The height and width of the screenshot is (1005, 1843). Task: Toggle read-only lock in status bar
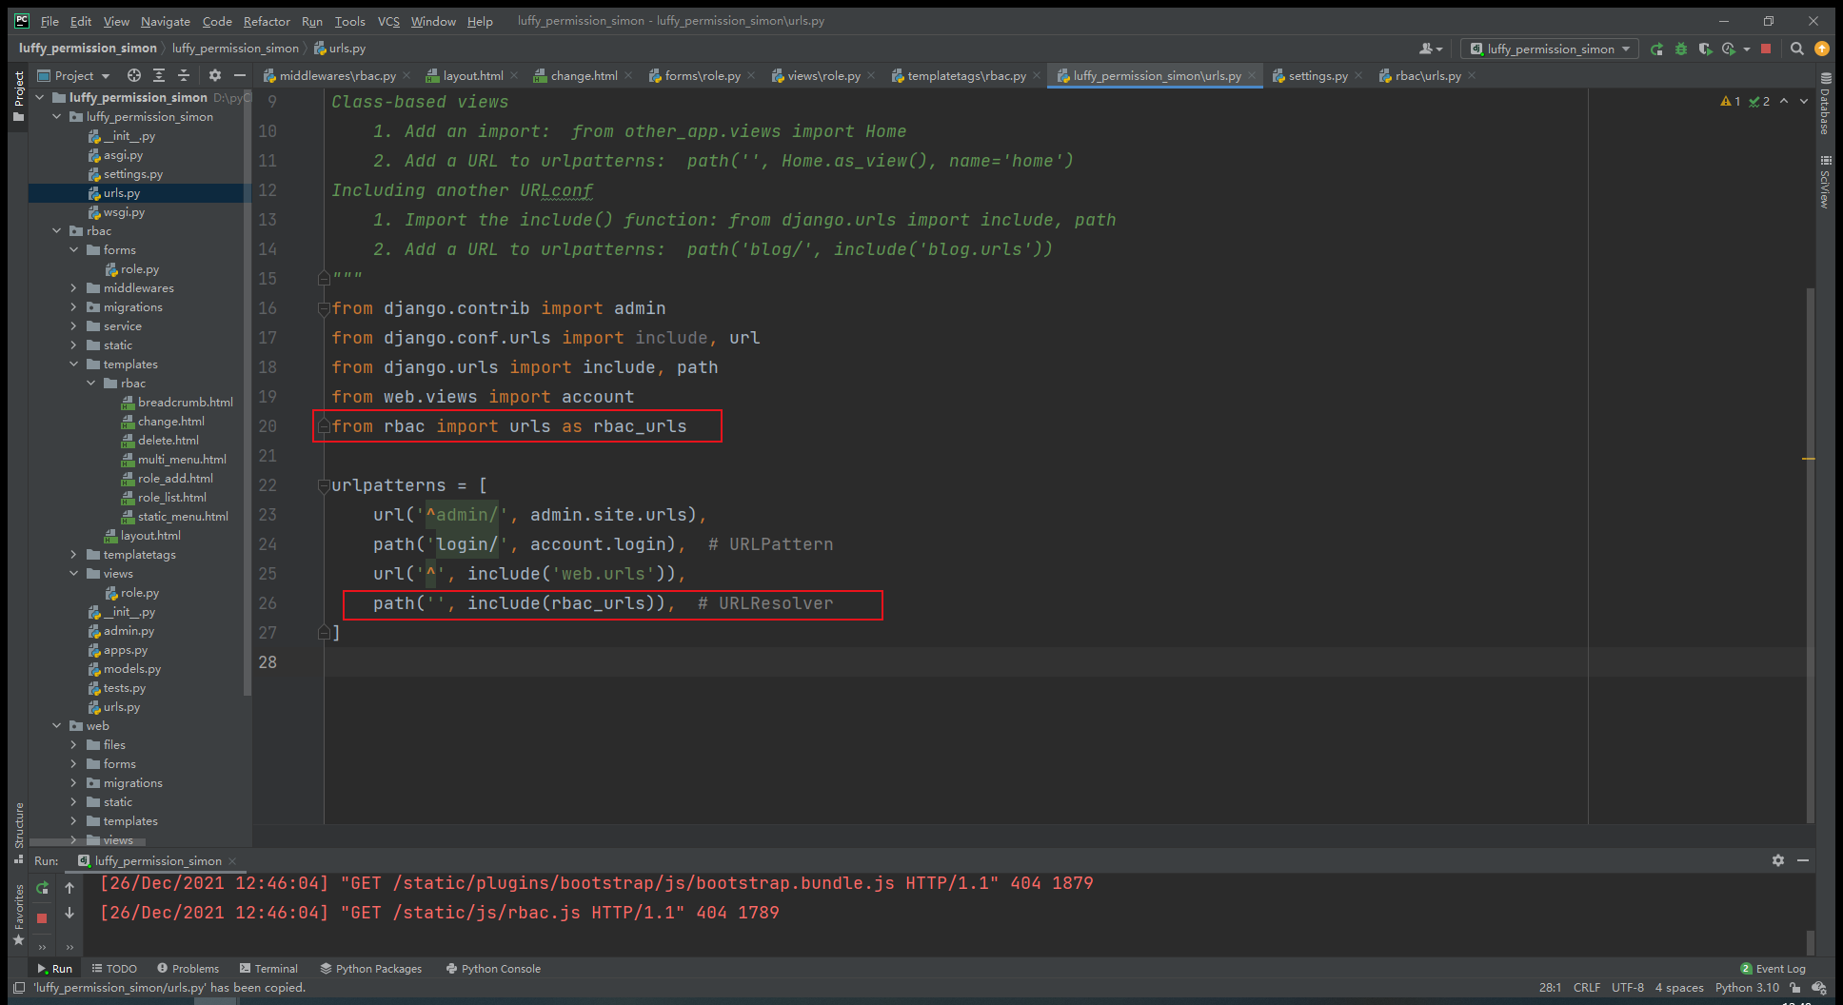[x=1795, y=988]
